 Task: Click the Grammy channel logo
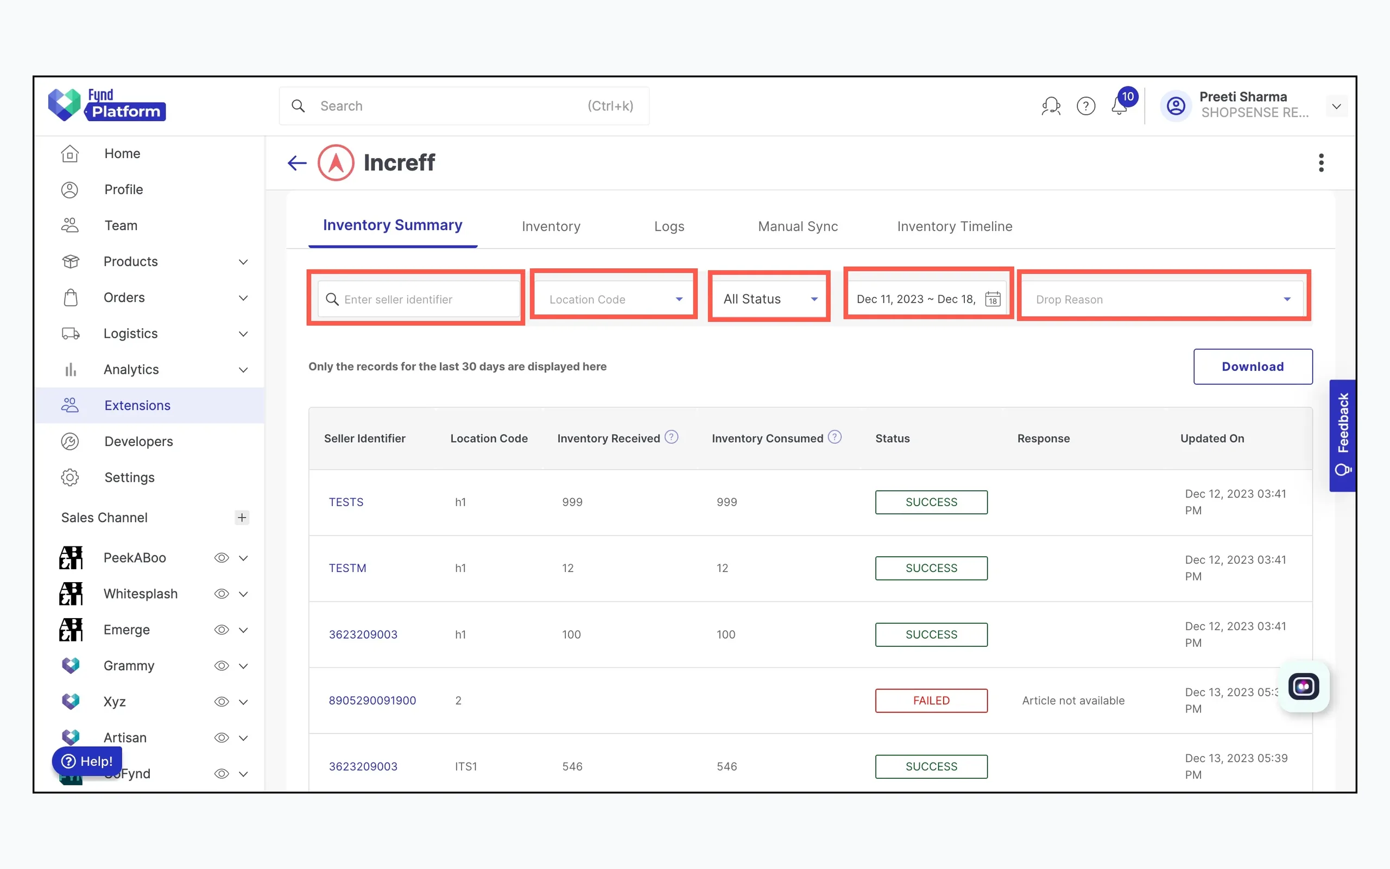tap(71, 665)
